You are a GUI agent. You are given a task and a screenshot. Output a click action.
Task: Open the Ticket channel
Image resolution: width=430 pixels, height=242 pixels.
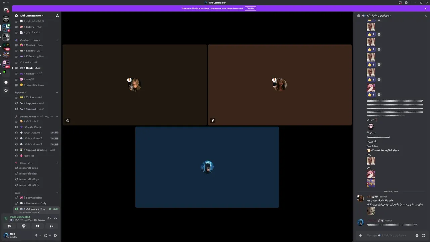pyautogui.click(x=37, y=97)
